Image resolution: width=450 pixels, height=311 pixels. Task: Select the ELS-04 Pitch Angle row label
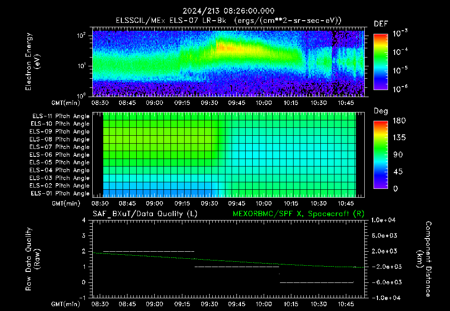click(60, 170)
